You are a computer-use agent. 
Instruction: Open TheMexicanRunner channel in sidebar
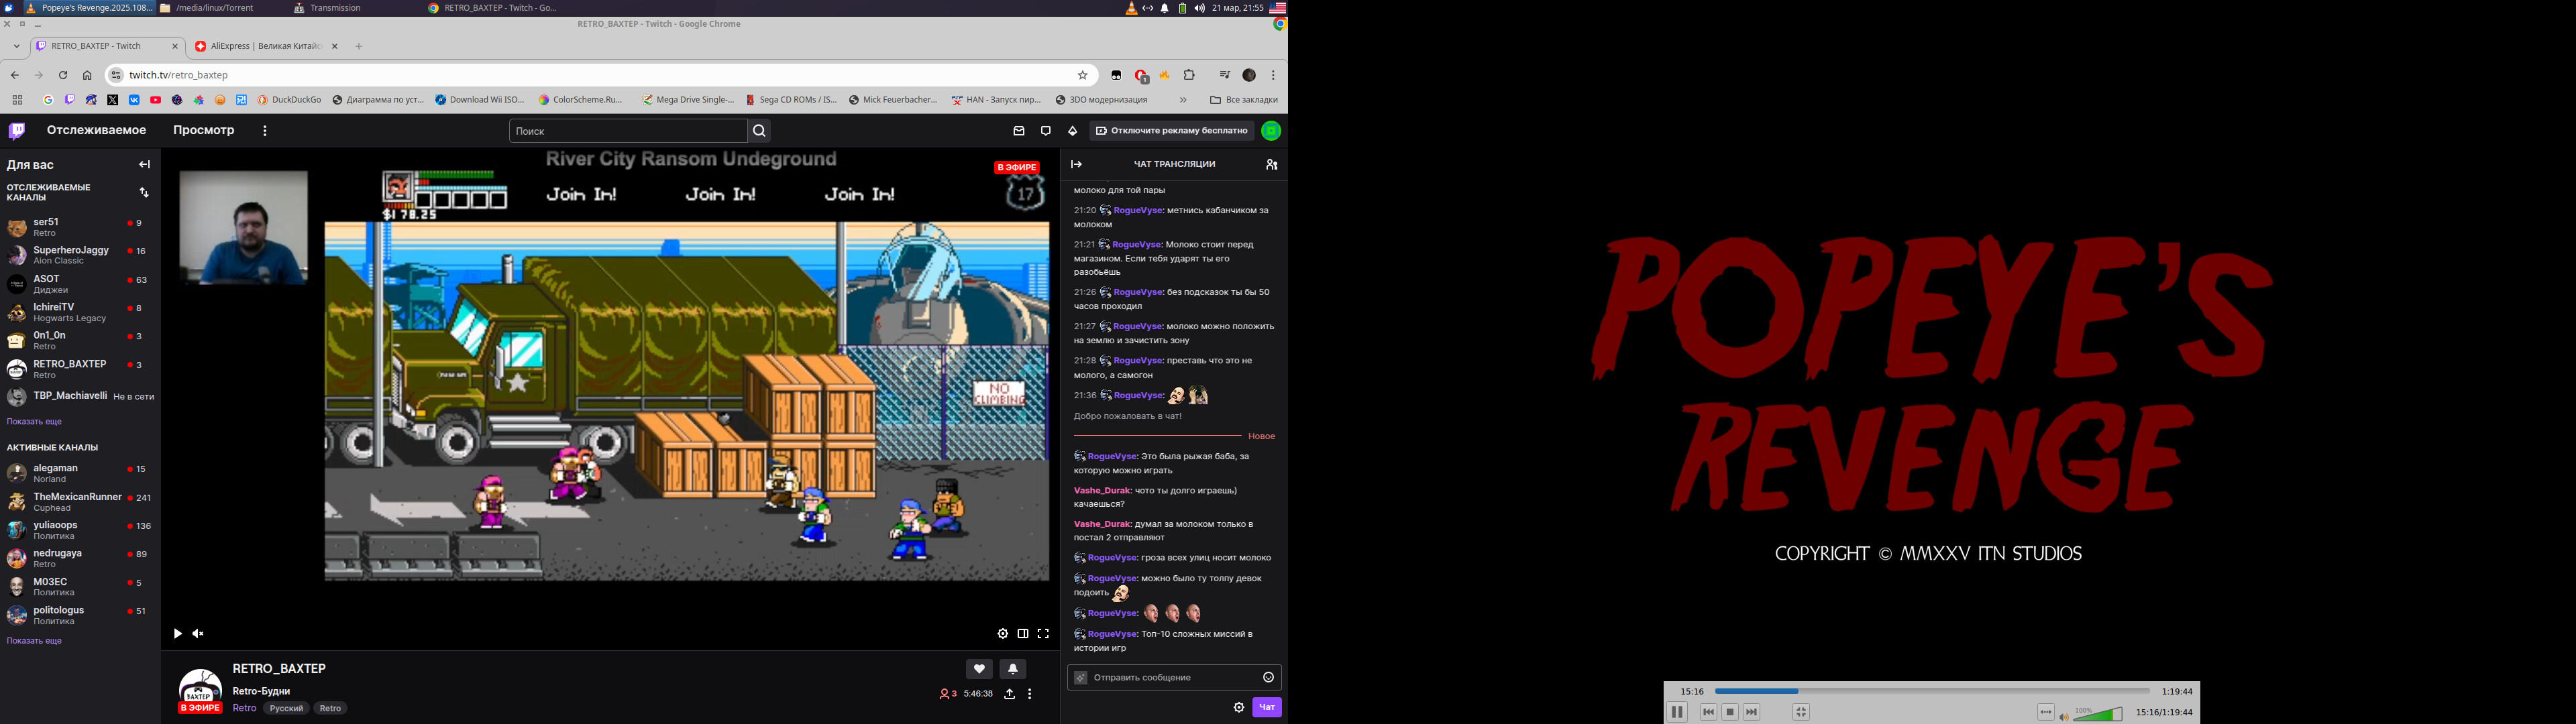tap(80, 502)
